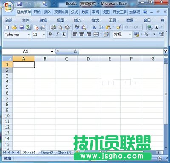Open the font size 11 dropdown
This screenshot has width=170, height=163.
[x=44, y=35]
